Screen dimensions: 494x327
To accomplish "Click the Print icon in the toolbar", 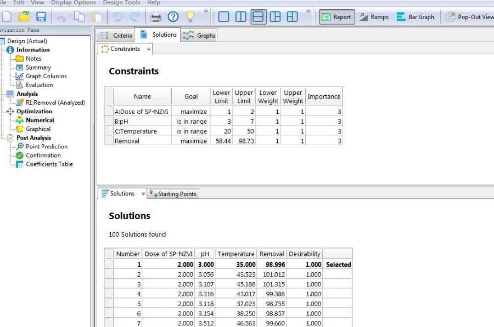I will [156, 17].
